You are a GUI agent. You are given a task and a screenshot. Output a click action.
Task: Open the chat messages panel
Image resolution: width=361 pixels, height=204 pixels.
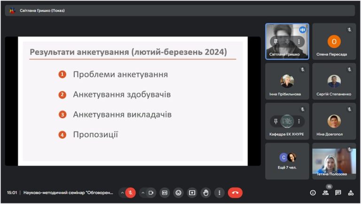tap(338, 193)
